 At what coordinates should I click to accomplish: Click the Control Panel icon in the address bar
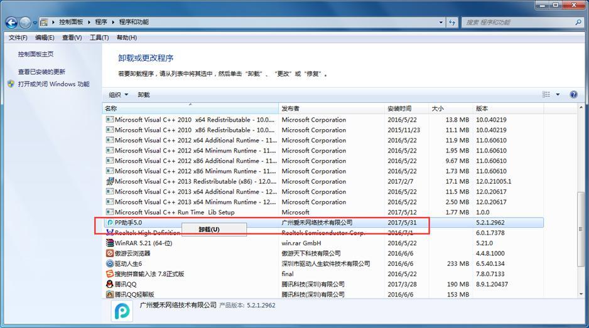(x=44, y=22)
